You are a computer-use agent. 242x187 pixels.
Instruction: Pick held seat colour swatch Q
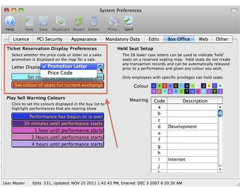pyautogui.click(x=170, y=92)
